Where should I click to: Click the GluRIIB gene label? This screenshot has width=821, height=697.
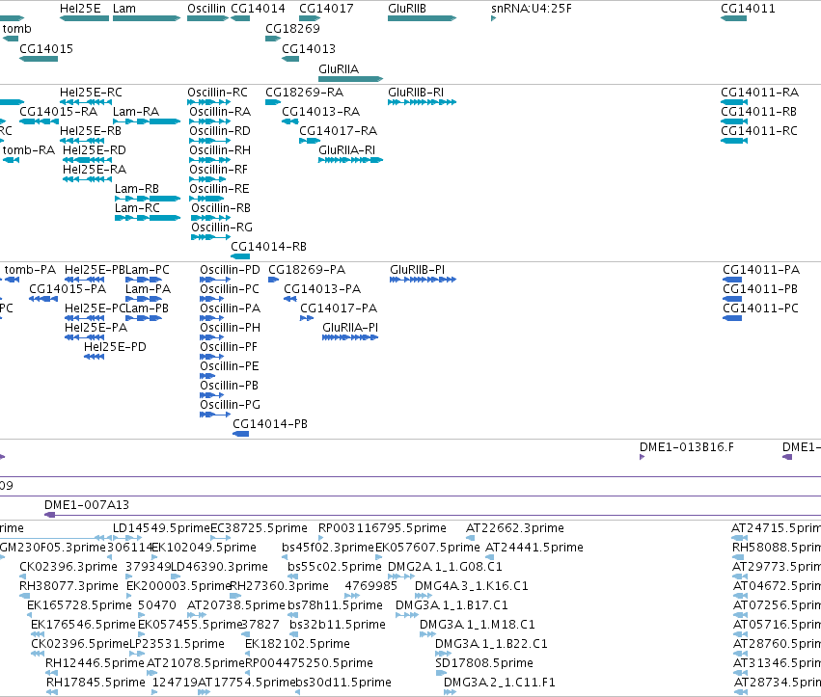[x=407, y=9]
